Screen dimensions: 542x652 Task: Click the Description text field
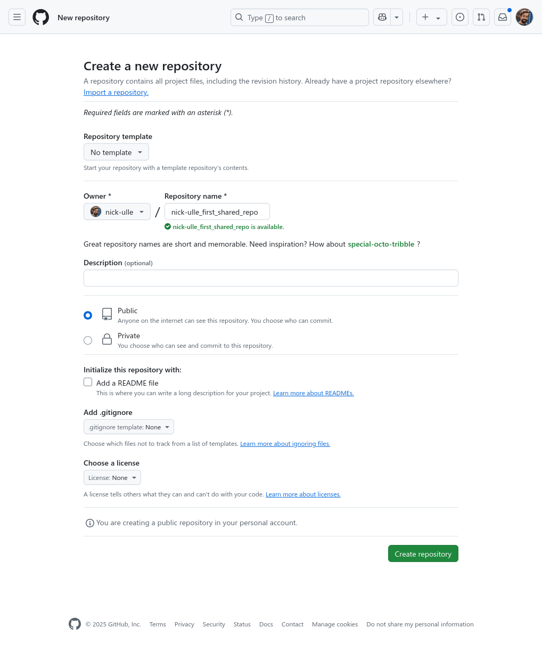pyautogui.click(x=270, y=278)
